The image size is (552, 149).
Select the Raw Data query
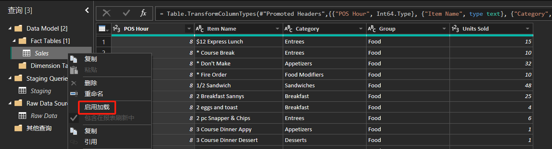pyautogui.click(x=44, y=116)
